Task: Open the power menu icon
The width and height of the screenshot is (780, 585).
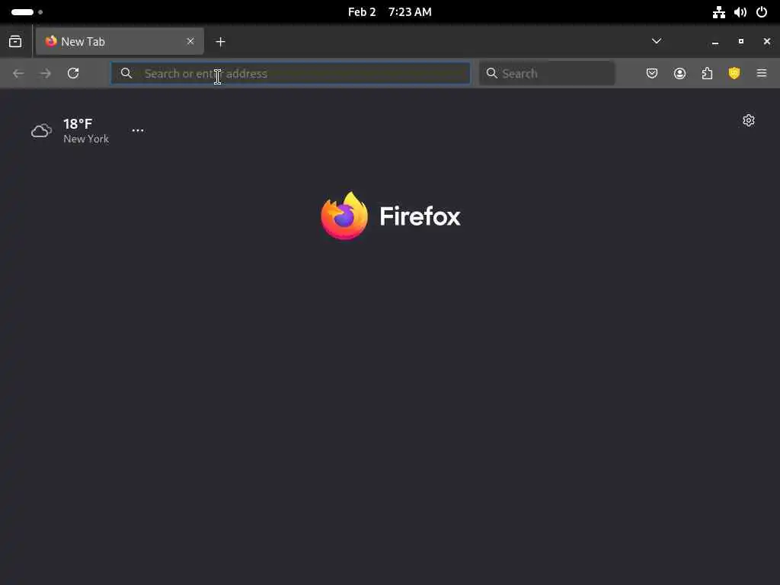Action: tap(762, 12)
